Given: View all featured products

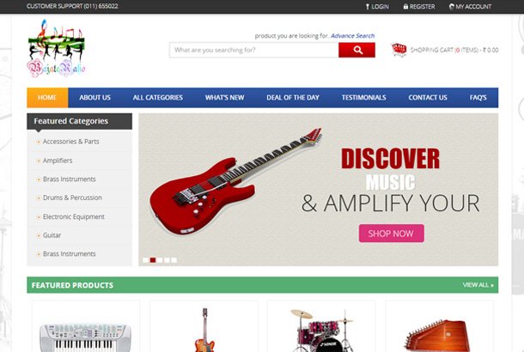Looking at the screenshot, I should pyautogui.click(x=478, y=285).
